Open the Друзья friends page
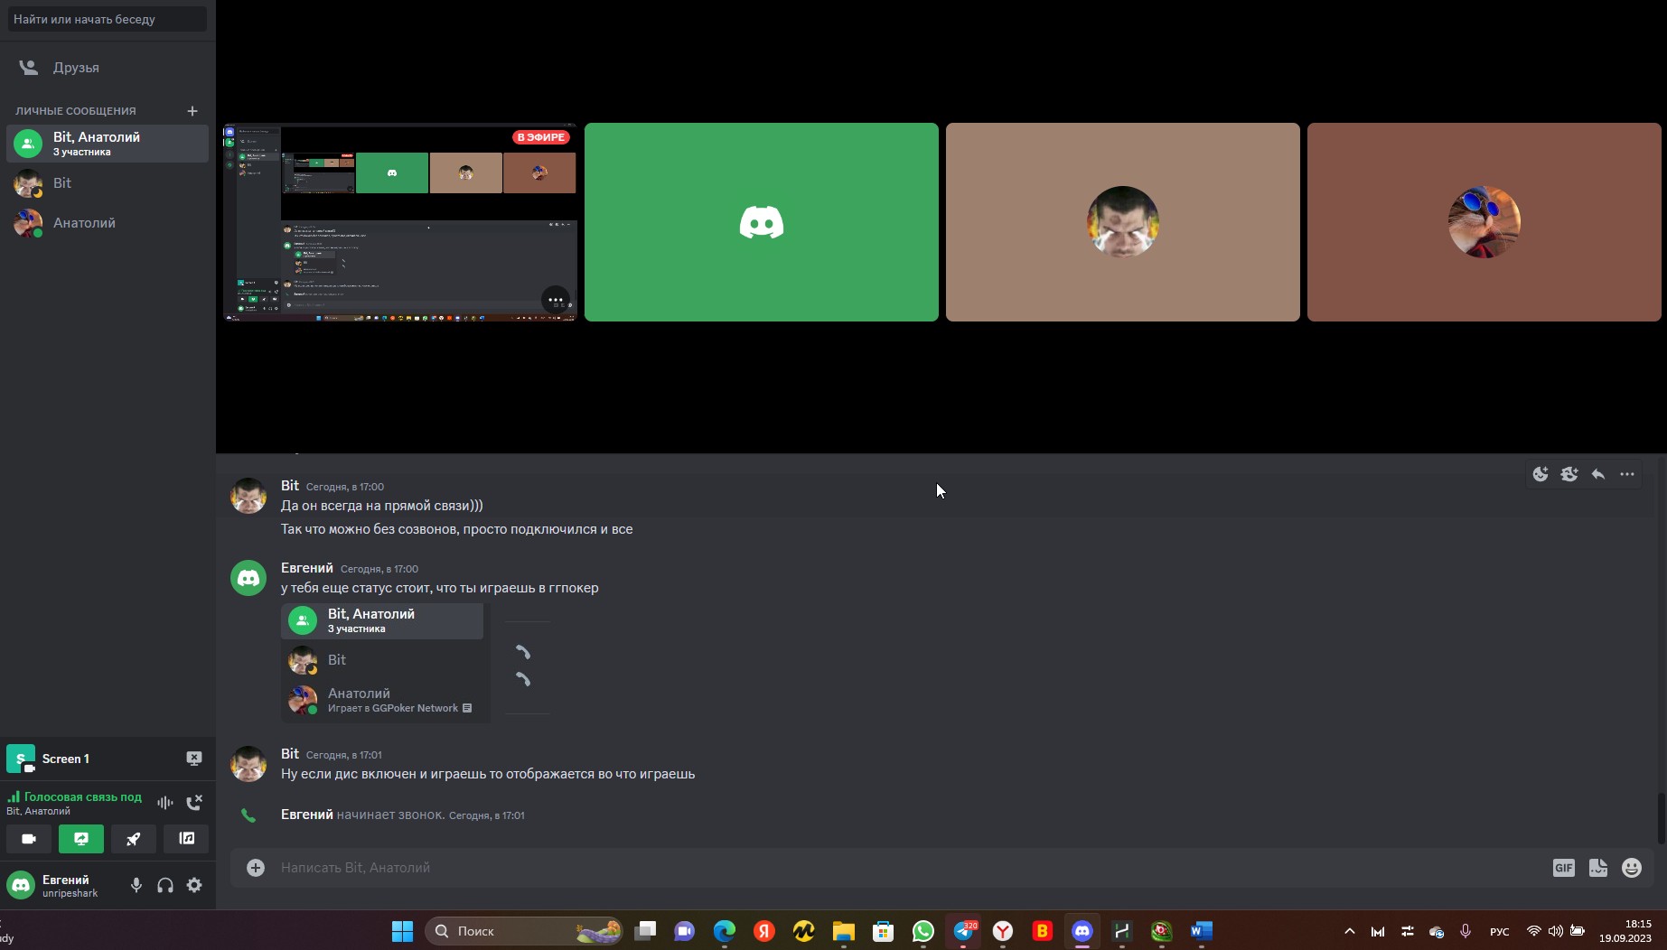1667x950 pixels. 108,68
